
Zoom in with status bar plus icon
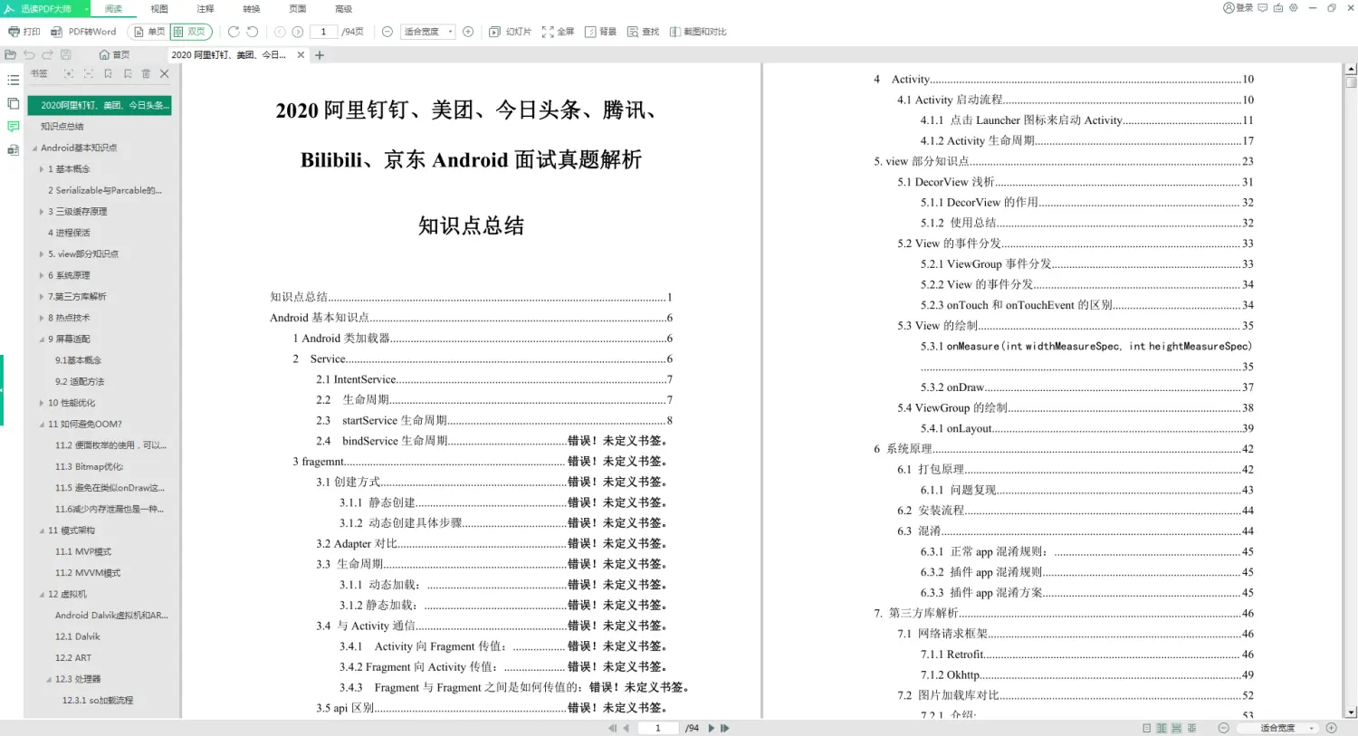click(x=1331, y=728)
